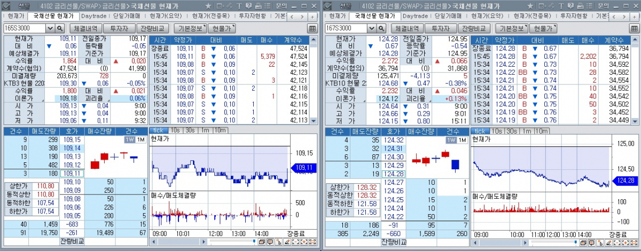Image resolution: width=641 pixels, height=251 pixels.
Task: Select 1m interval in left chart
Action: pyautogui.click(x=205, y=131)
